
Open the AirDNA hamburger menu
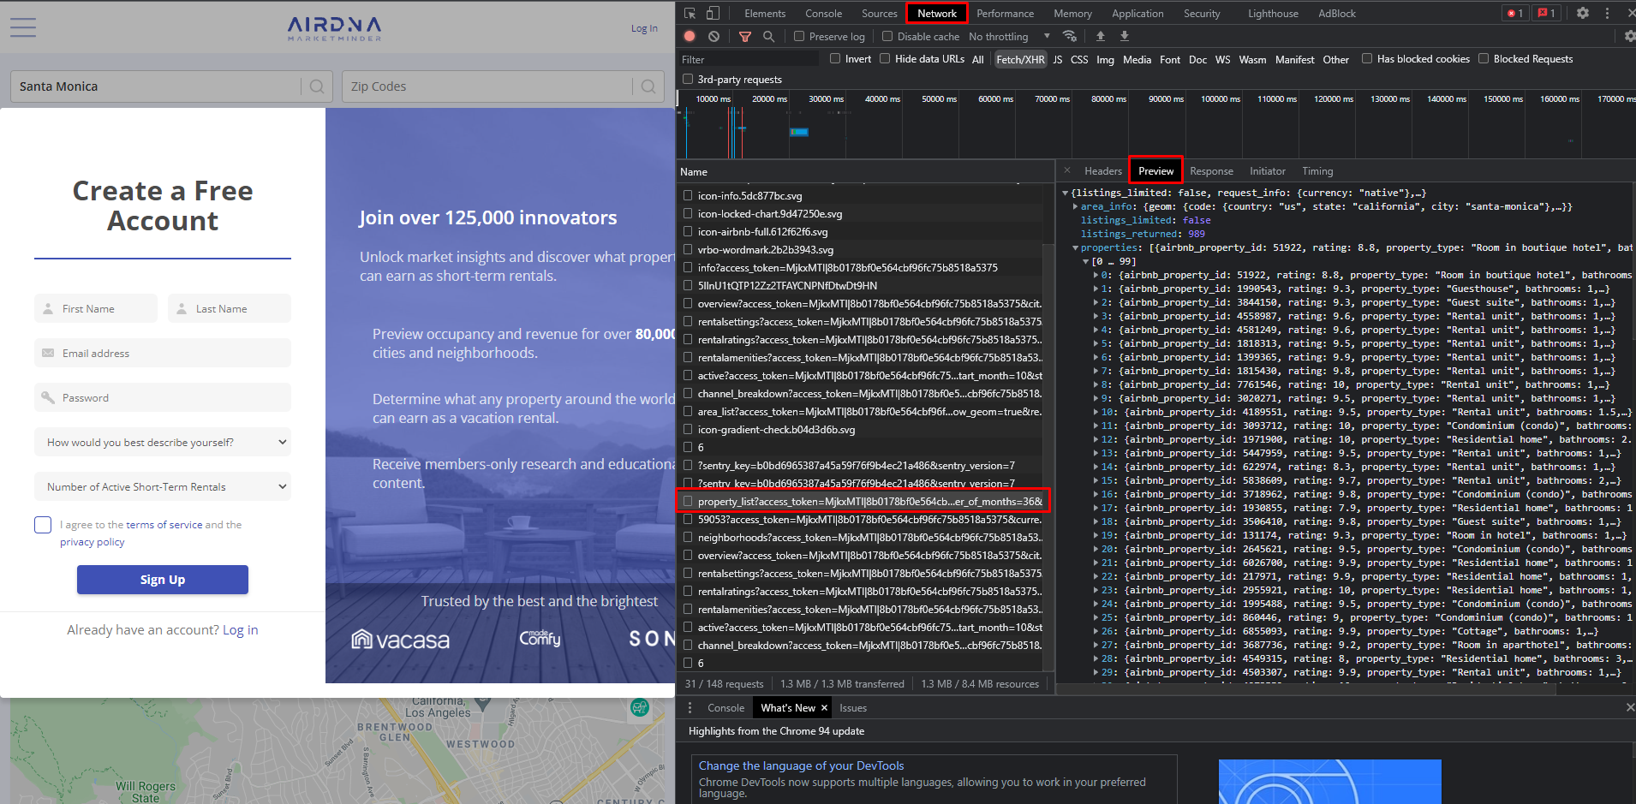coord(23,27)
